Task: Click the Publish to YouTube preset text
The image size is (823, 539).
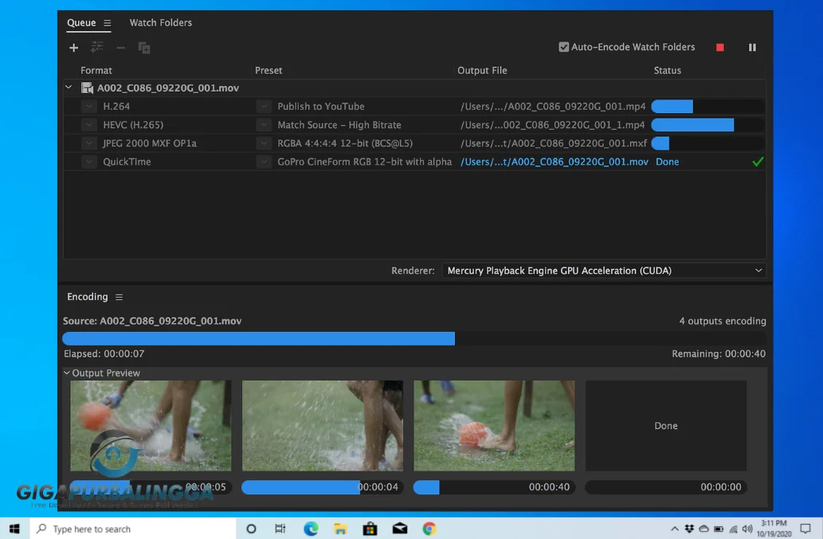Action: pyautogui.click(x=321, y=107)
